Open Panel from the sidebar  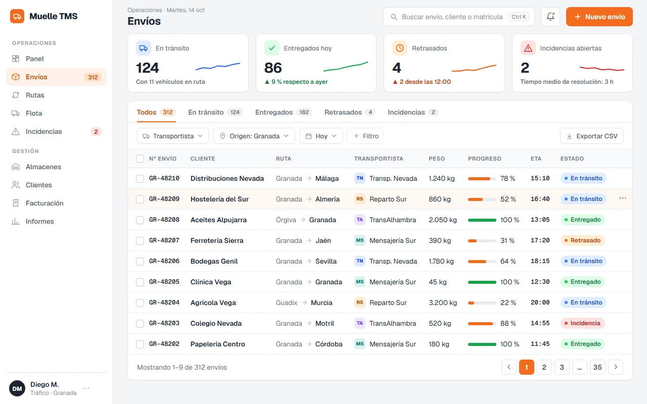(56, 59)
